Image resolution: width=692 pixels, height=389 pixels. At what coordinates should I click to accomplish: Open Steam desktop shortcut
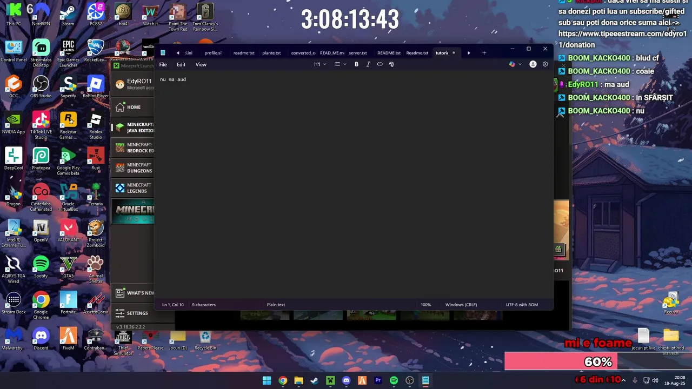pyautogui.click(x=68, y=15)
